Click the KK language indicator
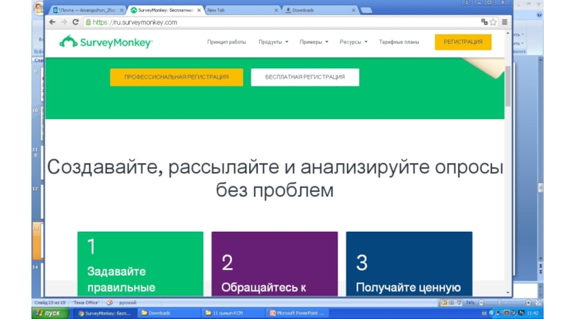Viewport: 568px width, 319px height. (x=484, y=313)
